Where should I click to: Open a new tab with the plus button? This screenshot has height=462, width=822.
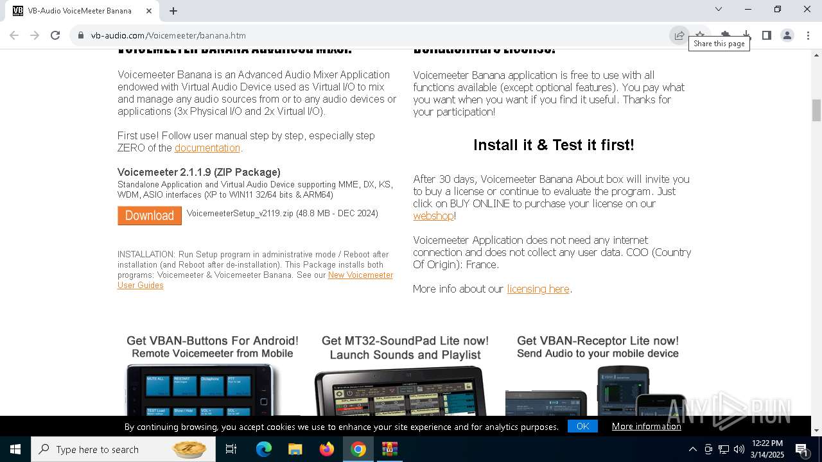click(173, 11)
